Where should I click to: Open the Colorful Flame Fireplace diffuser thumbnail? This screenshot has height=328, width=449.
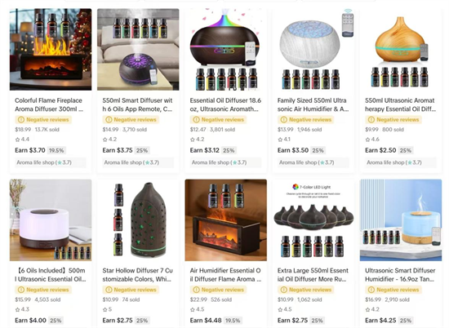[51, 50]
